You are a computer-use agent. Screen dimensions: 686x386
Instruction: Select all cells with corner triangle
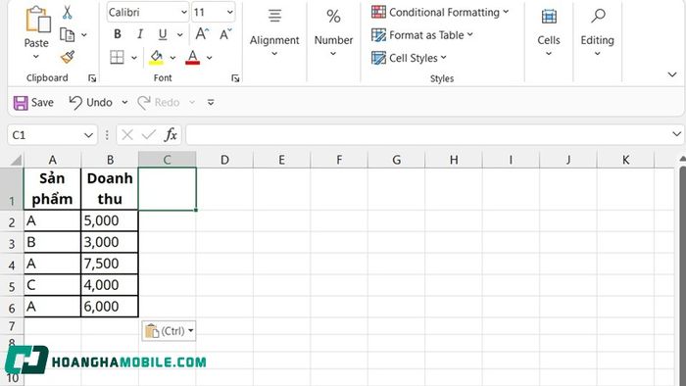pos(15,160)
